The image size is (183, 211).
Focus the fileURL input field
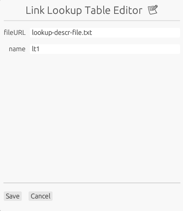(105, 33)
